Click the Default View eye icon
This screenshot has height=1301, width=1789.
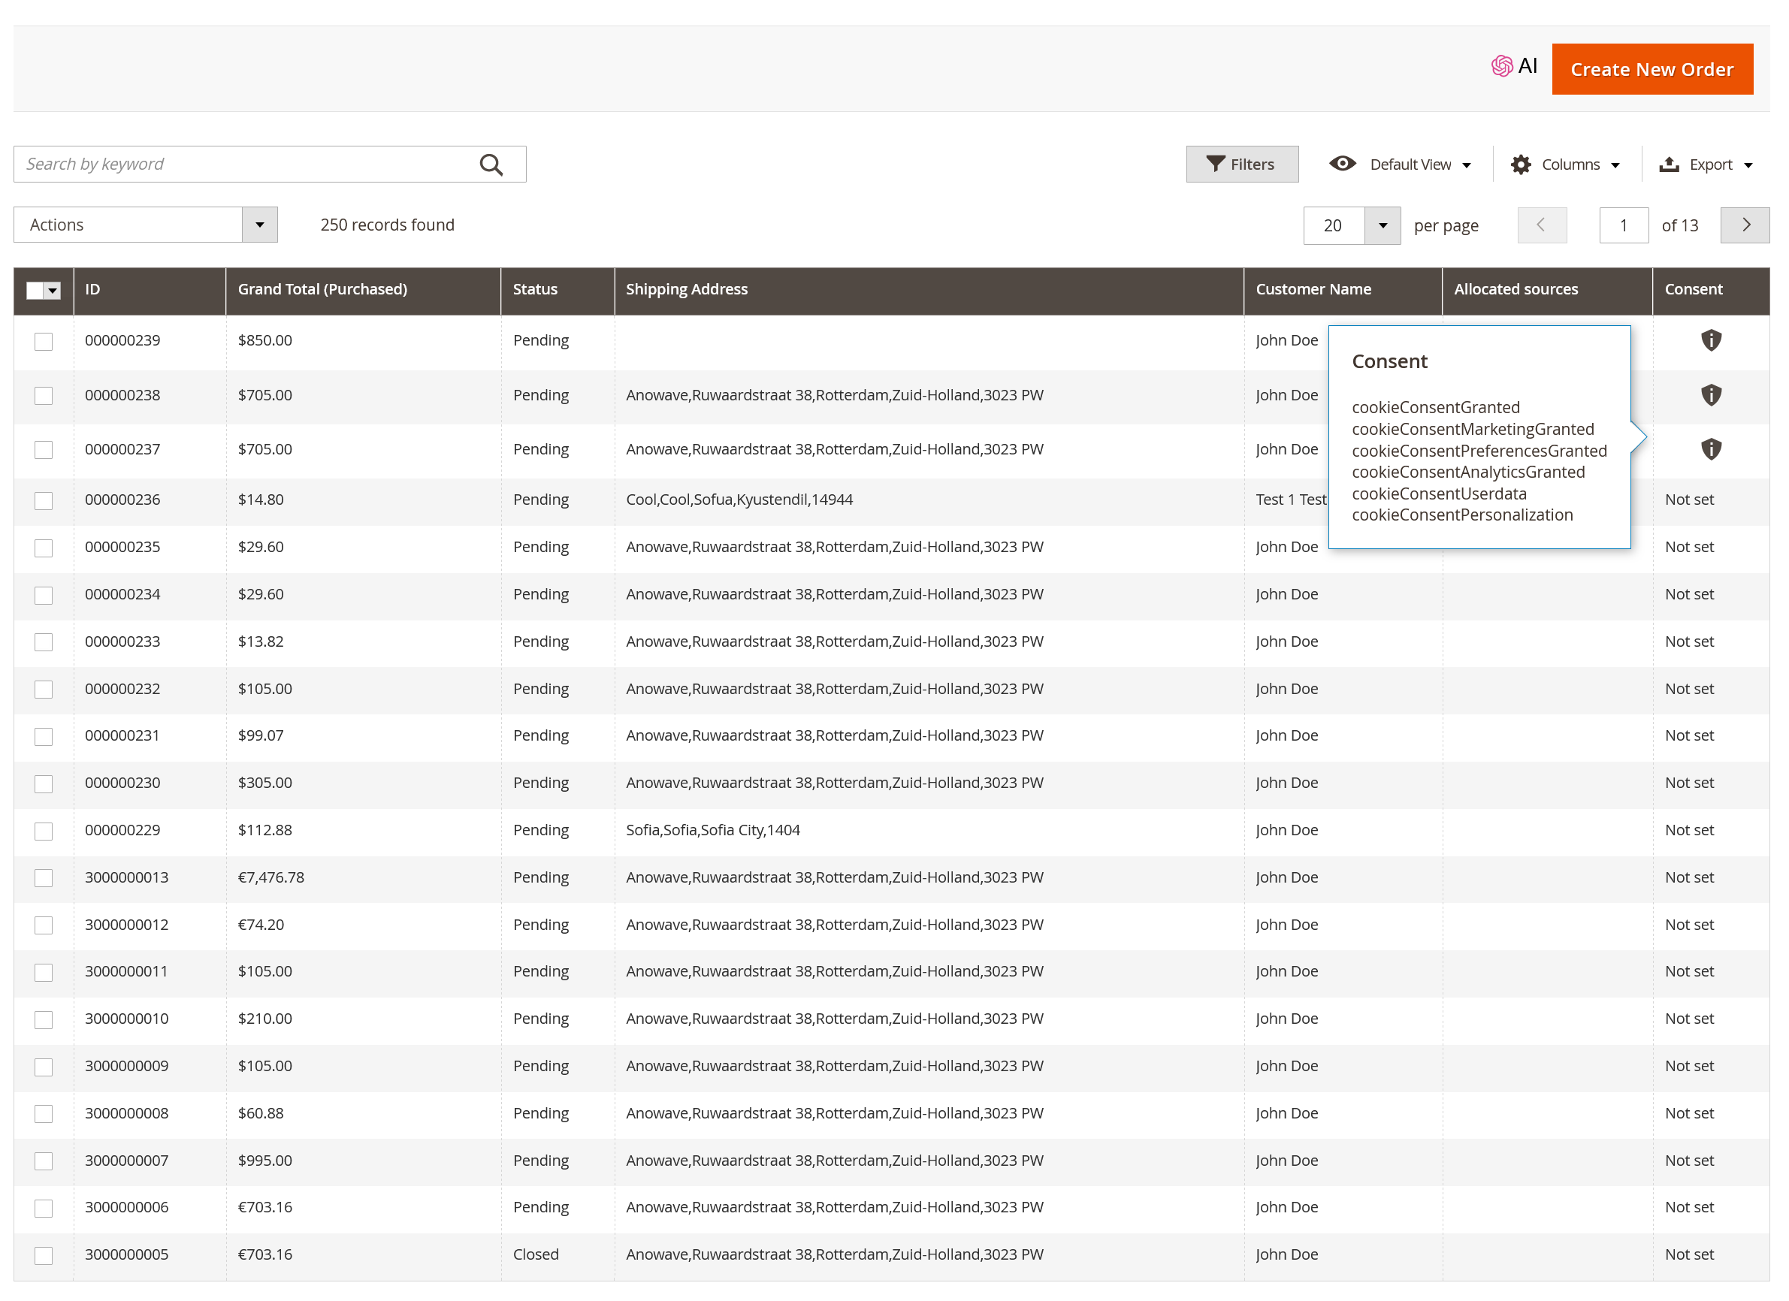point(1342,163)
